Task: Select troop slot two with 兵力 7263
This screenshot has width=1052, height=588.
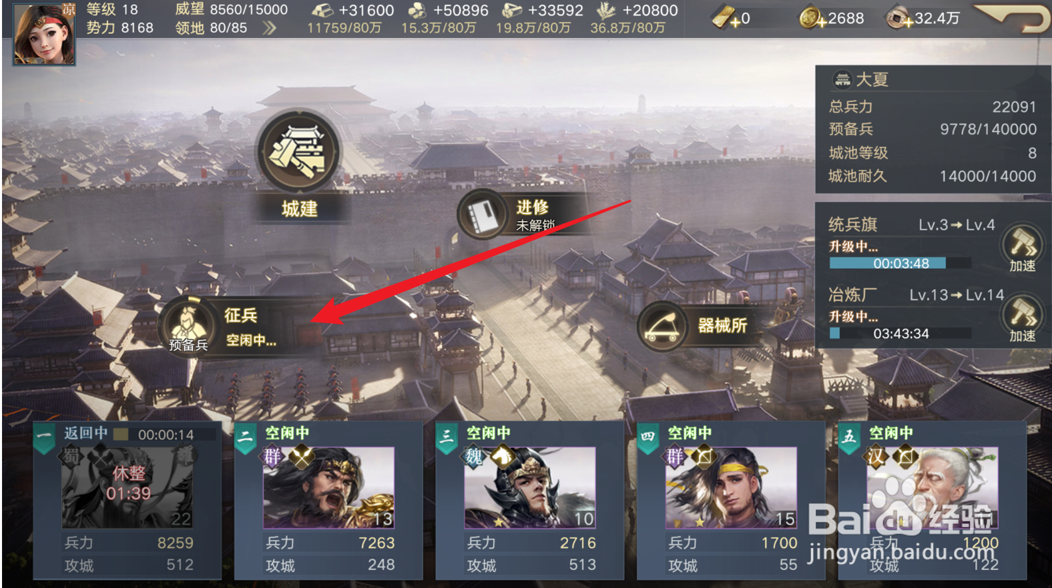Action: click(328, 500)
